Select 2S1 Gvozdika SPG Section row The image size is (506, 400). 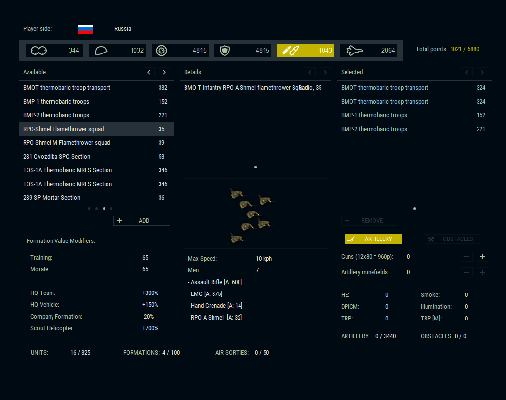(96, 156)
